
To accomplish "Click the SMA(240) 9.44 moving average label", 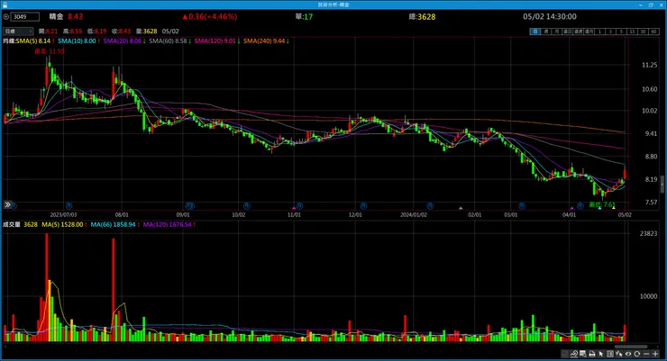I will click(x=264, y=41).
